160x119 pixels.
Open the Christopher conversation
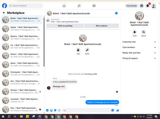22,73
